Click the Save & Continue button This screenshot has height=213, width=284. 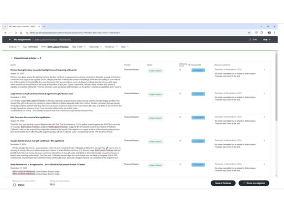[223, 183]
